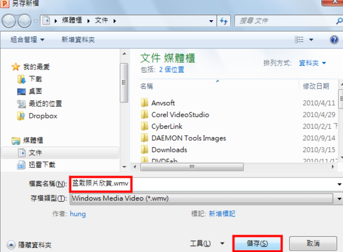Image resolution: width=343 pixels, height=252 pixels.
Task: Expand the 檔案名稱 filename dropdown arrow
Action: click(x=339, y=184)
